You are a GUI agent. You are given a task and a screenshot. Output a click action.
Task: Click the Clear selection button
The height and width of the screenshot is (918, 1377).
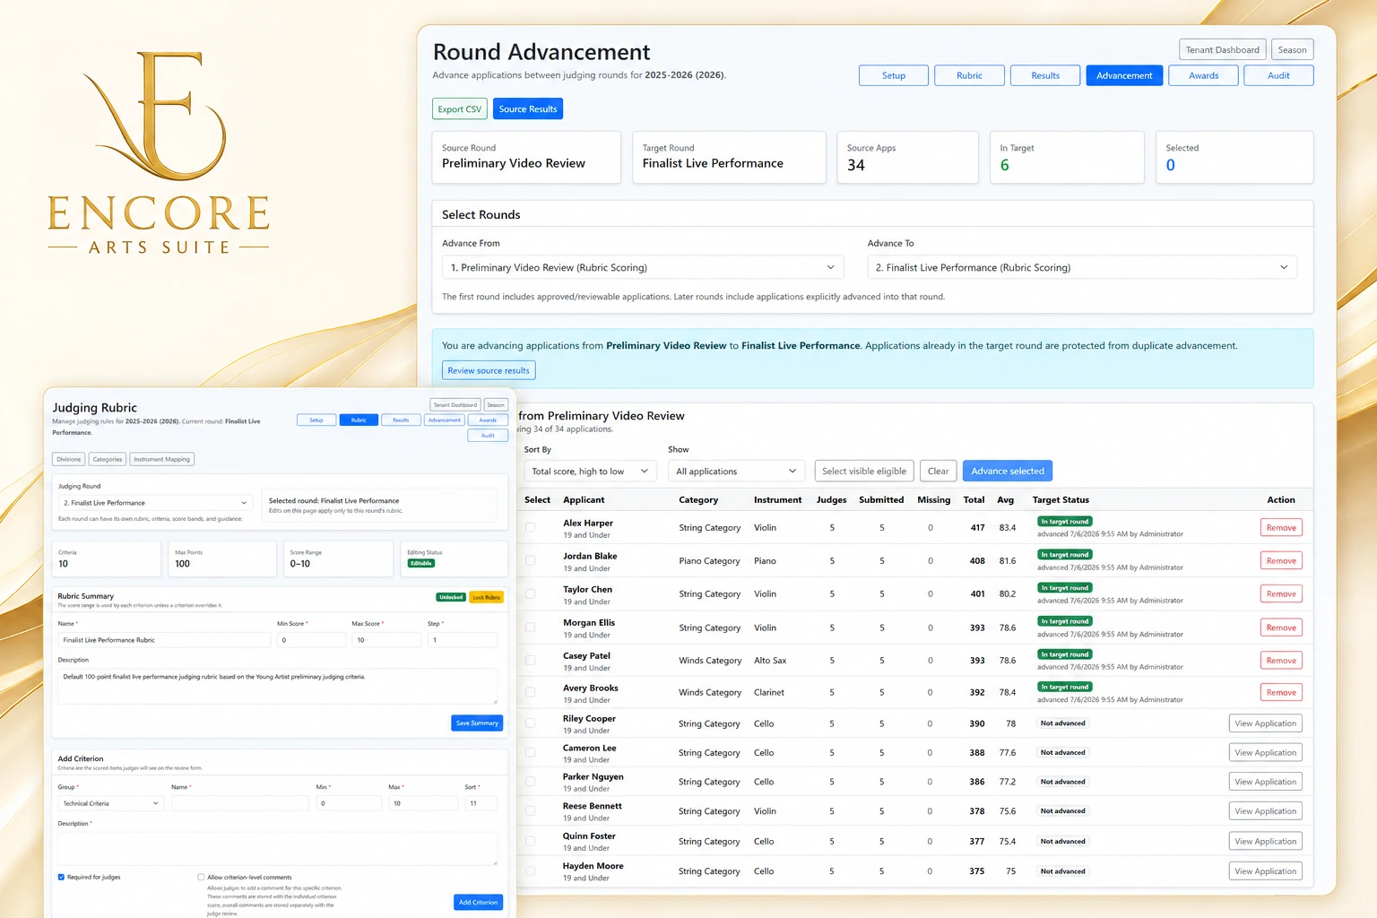click(938, 471)
